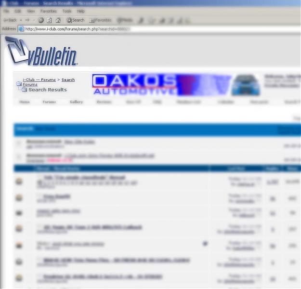Click the Home link in forum navbar
This screenshot has height=289, width=301.
click(24, 102)
